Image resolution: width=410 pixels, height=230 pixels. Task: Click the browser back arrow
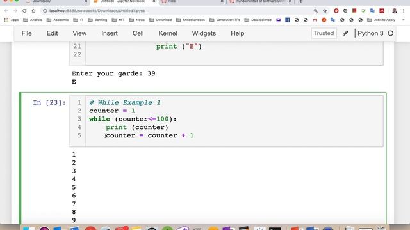(6, 11)
